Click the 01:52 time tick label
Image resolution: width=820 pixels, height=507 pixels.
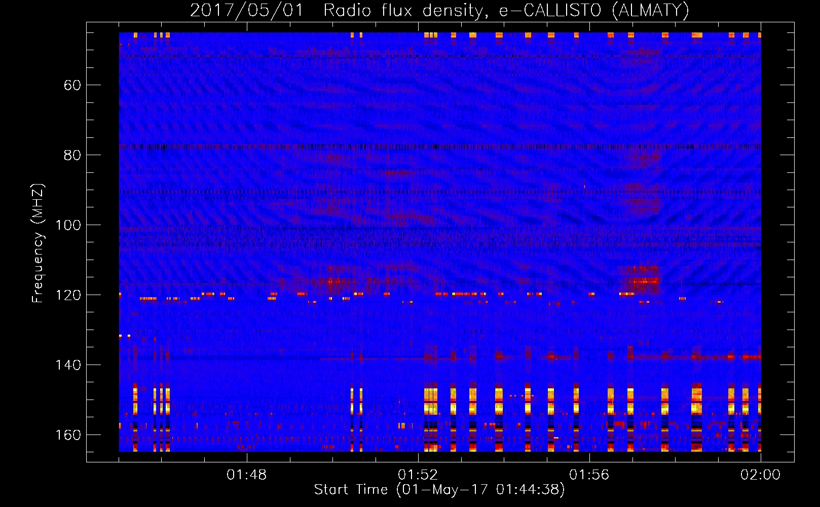tap(418, 475)
